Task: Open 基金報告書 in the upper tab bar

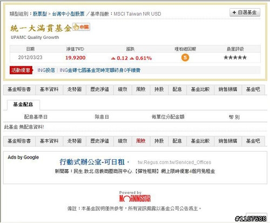Action: [x=19, y=89]
